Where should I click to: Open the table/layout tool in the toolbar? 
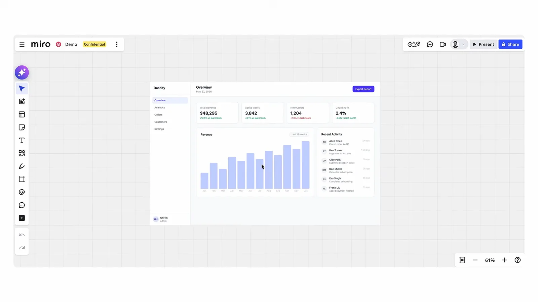(22, 114)
